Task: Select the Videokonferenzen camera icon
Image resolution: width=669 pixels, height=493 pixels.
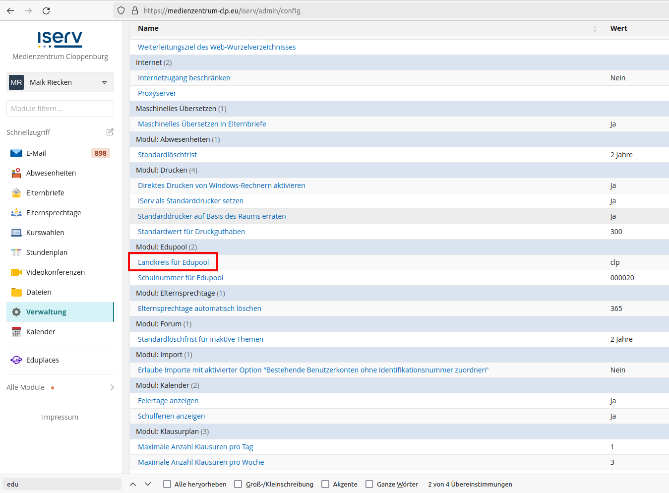Action: [x=16, y=272]
